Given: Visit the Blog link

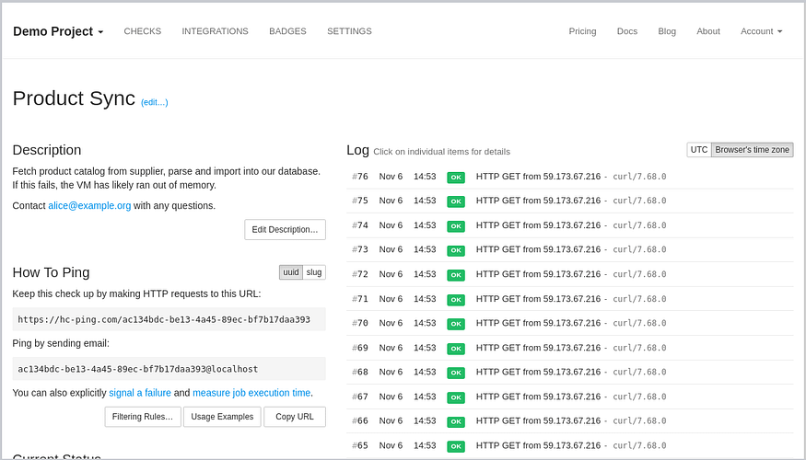Looking at the screenshot, I should click(x=667, y=31).
